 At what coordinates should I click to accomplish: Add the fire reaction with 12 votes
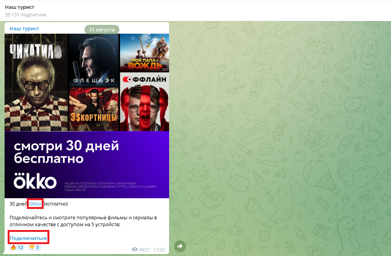tap(17, 247)
